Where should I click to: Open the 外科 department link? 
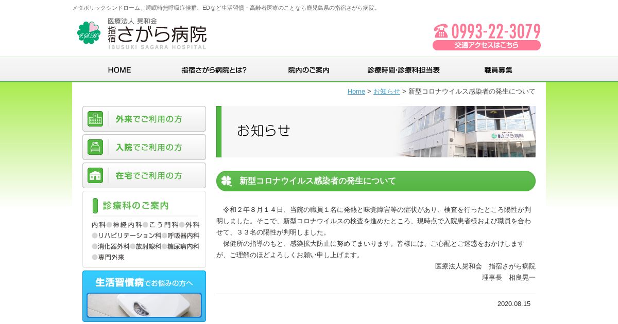[193, 225]
